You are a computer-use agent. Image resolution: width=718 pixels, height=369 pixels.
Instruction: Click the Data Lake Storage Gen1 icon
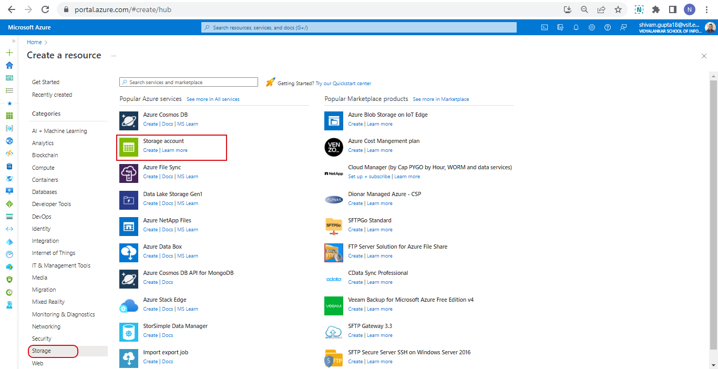coord(129,200)
